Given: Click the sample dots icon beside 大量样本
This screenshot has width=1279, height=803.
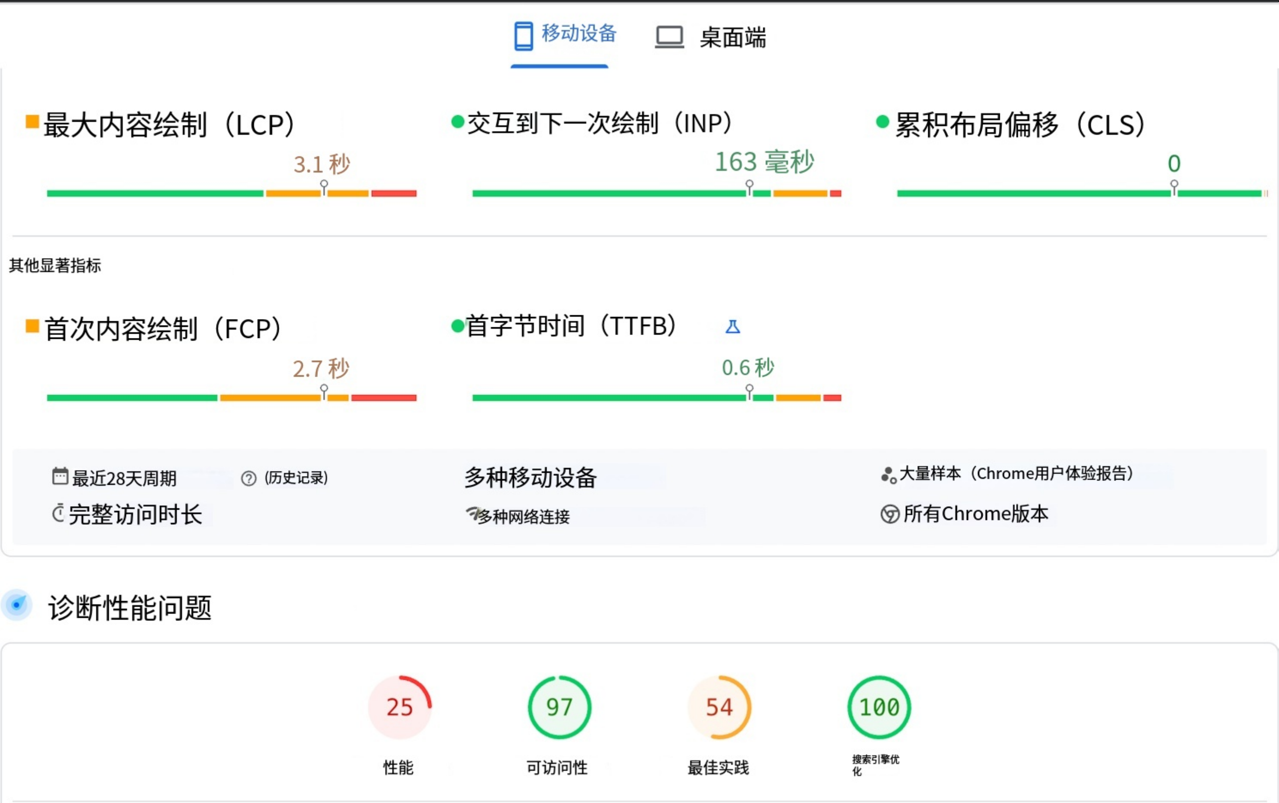Looking at the screenshot, I should 889,475.
